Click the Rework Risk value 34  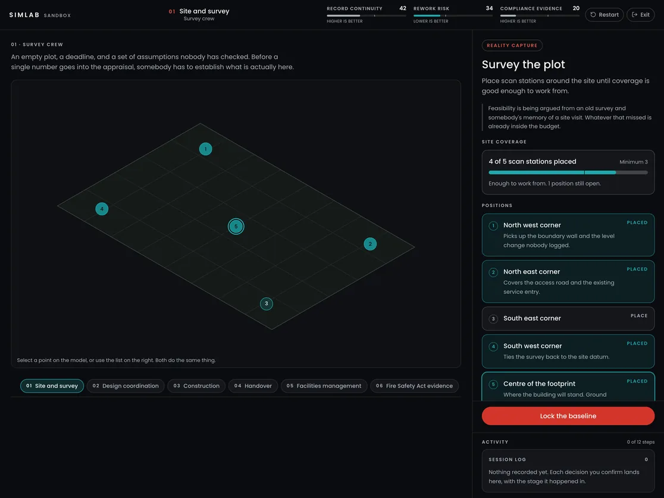pos(489,8)
